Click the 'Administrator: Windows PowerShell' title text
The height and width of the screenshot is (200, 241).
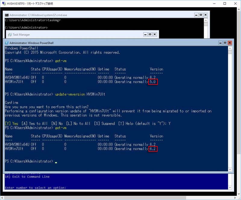(x=31, y=43)
